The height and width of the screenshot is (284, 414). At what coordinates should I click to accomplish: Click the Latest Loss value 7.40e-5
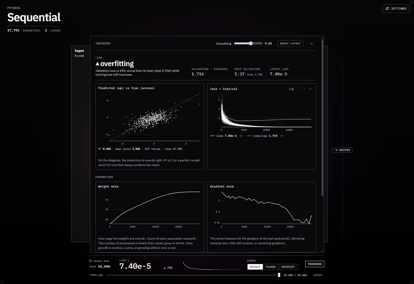pos(278,74)
